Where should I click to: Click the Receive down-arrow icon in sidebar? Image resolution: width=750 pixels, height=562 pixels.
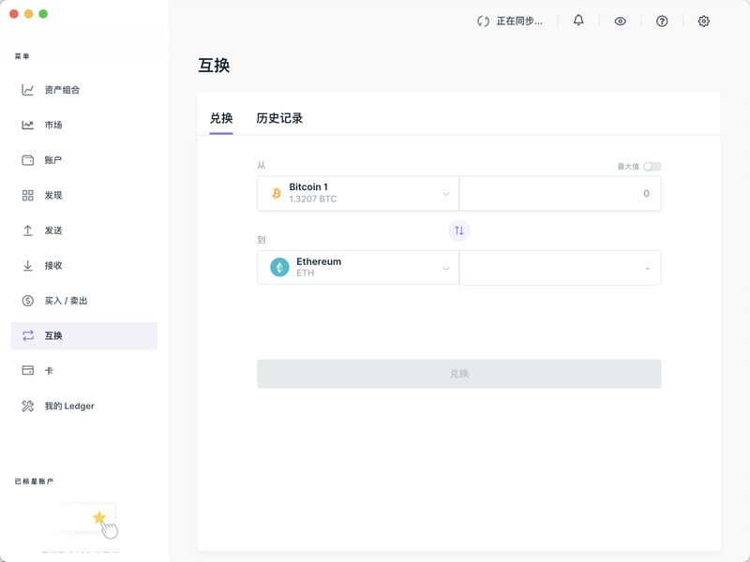tap(28, 266)
